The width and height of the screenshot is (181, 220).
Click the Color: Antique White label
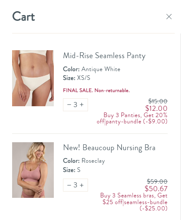click(92, 69)
